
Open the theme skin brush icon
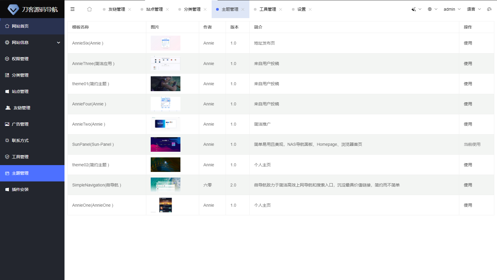click(x=413, y=9)
